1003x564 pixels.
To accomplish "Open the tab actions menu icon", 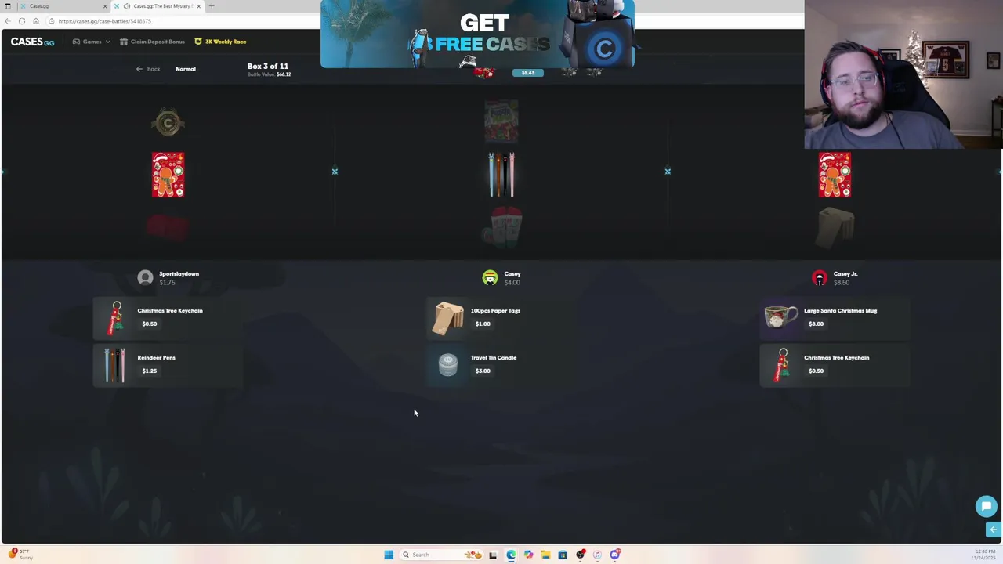I will 8,6.
